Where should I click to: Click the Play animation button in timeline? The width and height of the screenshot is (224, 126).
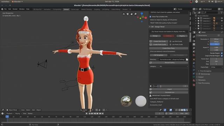tap(97, 113)
